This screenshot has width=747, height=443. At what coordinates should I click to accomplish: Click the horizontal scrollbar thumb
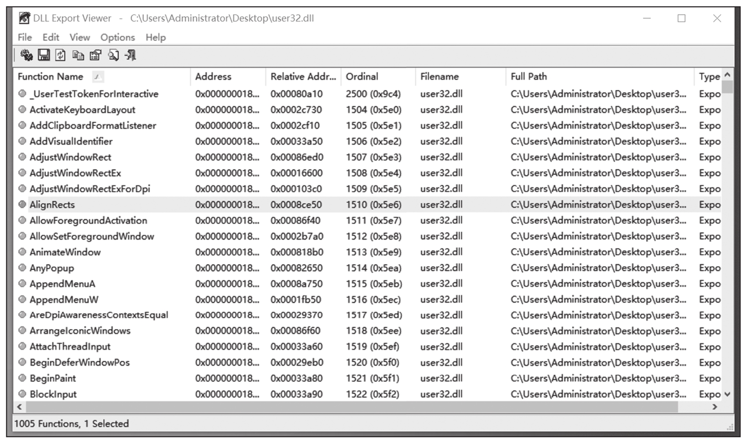pos(352,407)
